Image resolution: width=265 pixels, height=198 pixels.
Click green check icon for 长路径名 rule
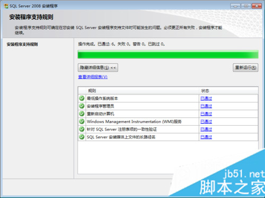coord(82,137)
